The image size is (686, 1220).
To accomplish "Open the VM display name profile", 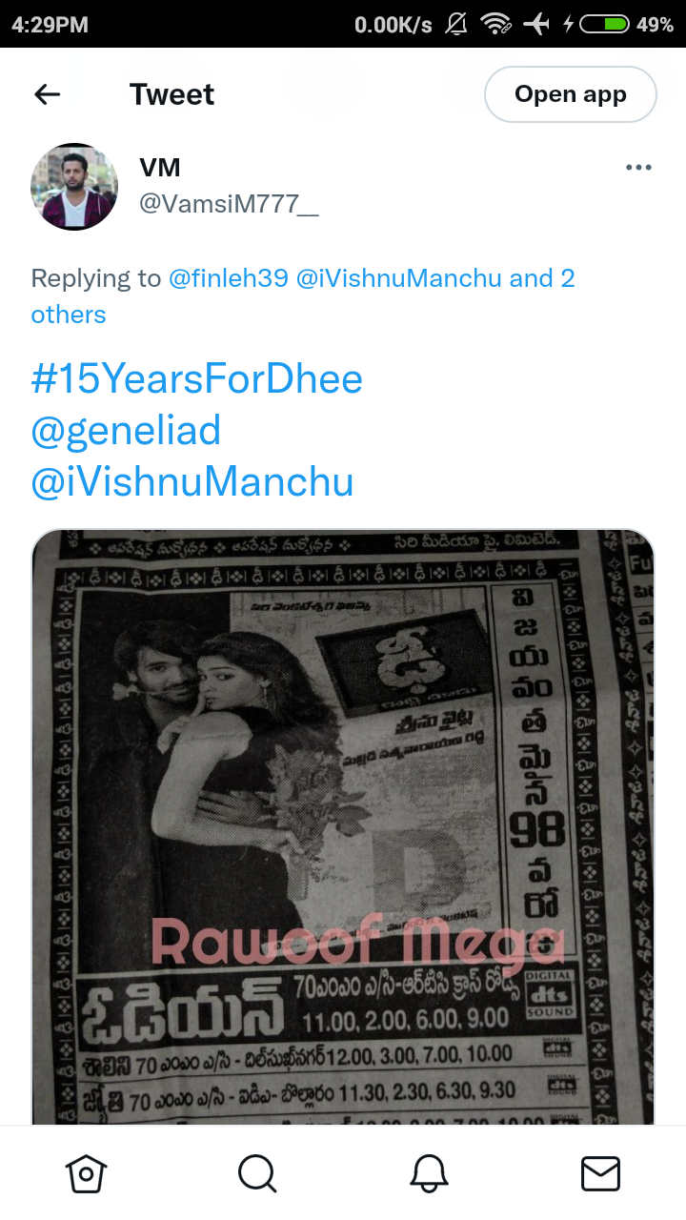I will [160, 168].
